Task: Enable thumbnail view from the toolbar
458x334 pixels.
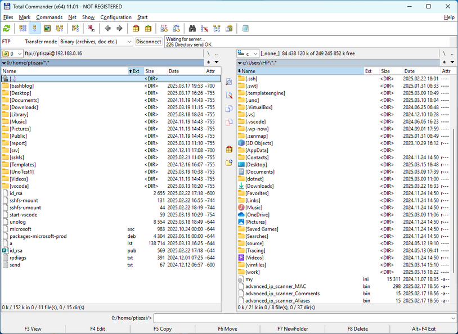Action: pyautogui.click(x=47, y=28)
